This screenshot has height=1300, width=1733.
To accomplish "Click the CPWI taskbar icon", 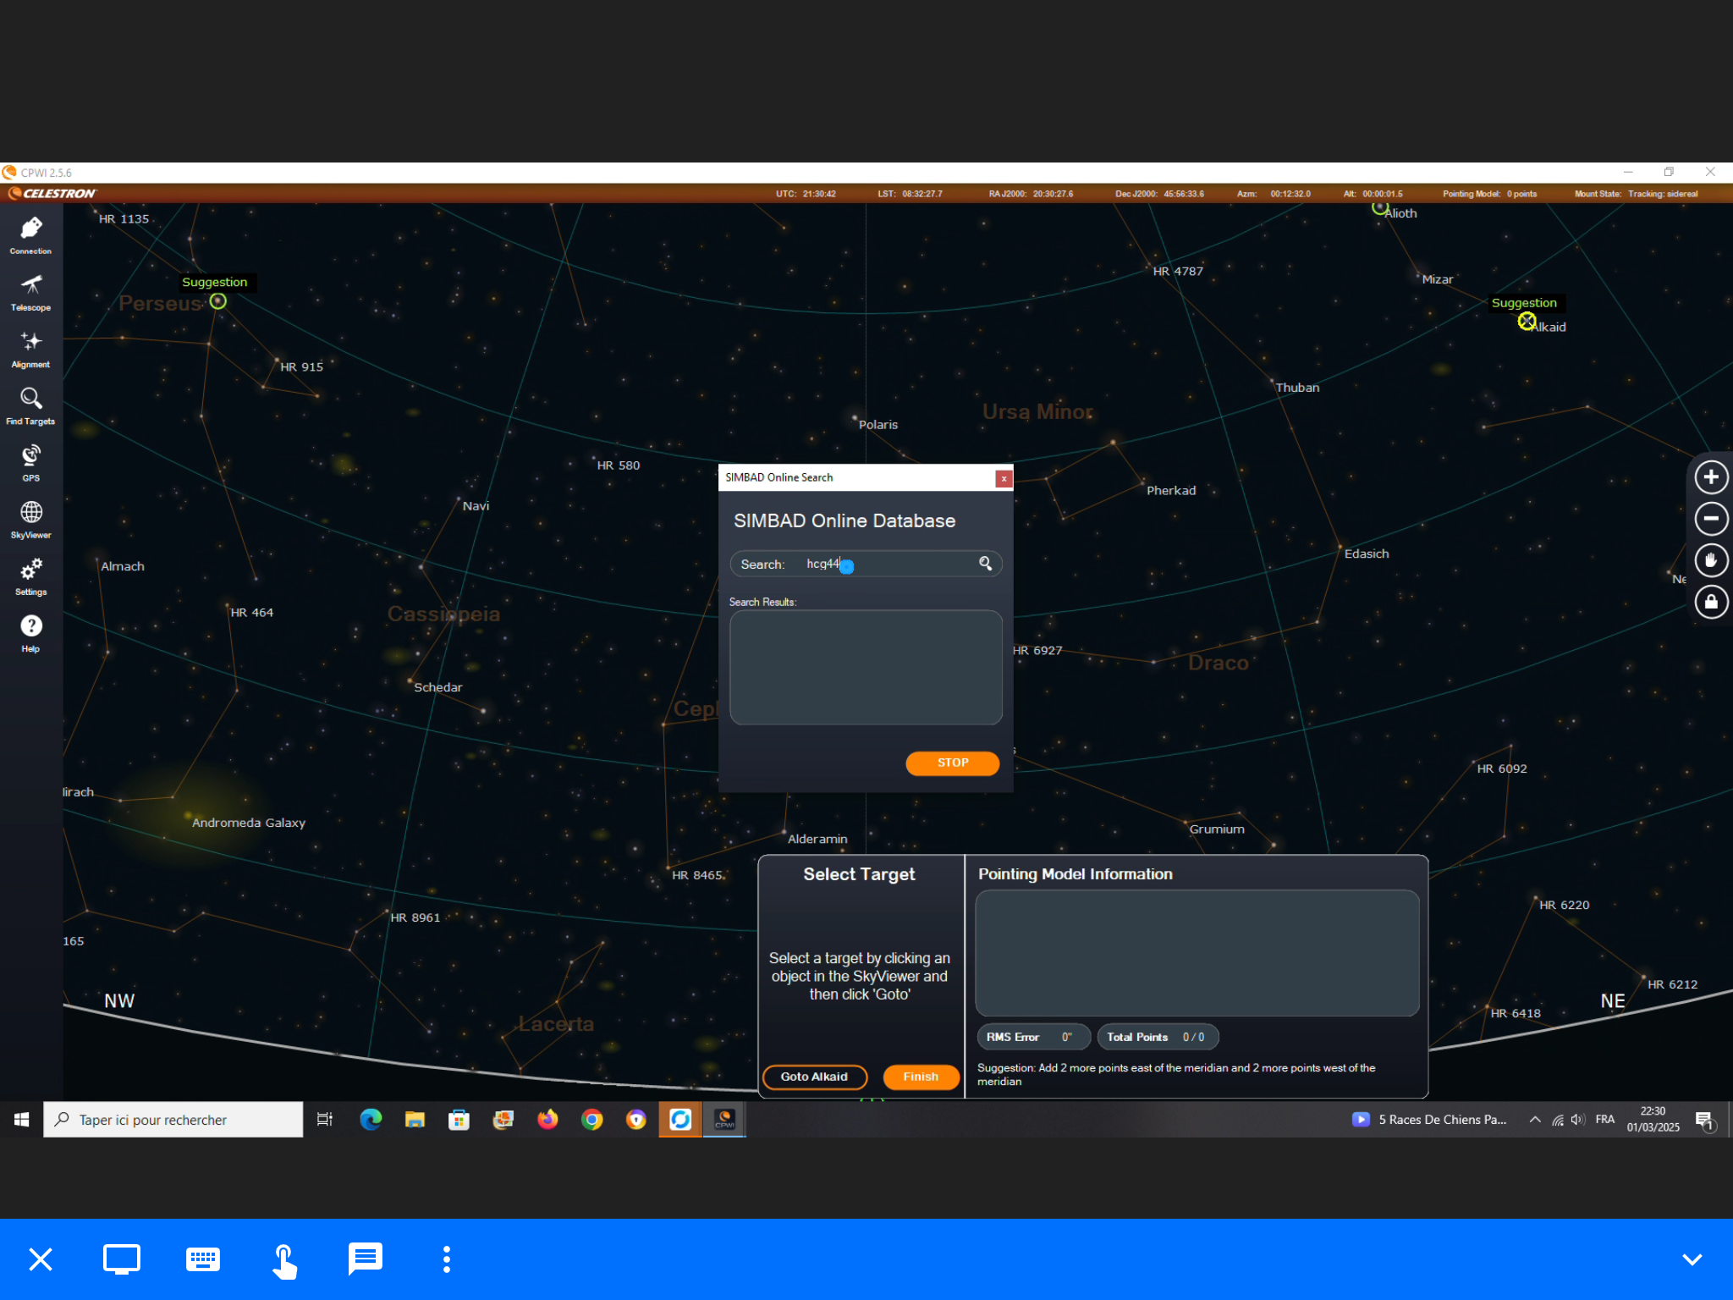I will click(724, 1120).
